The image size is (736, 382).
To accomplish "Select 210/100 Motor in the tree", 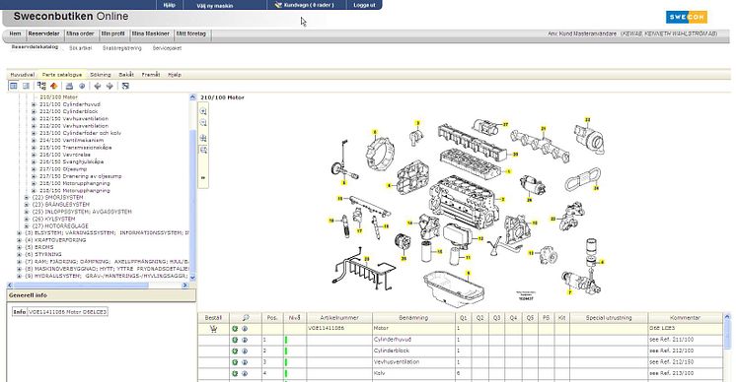I will [58, 97].
